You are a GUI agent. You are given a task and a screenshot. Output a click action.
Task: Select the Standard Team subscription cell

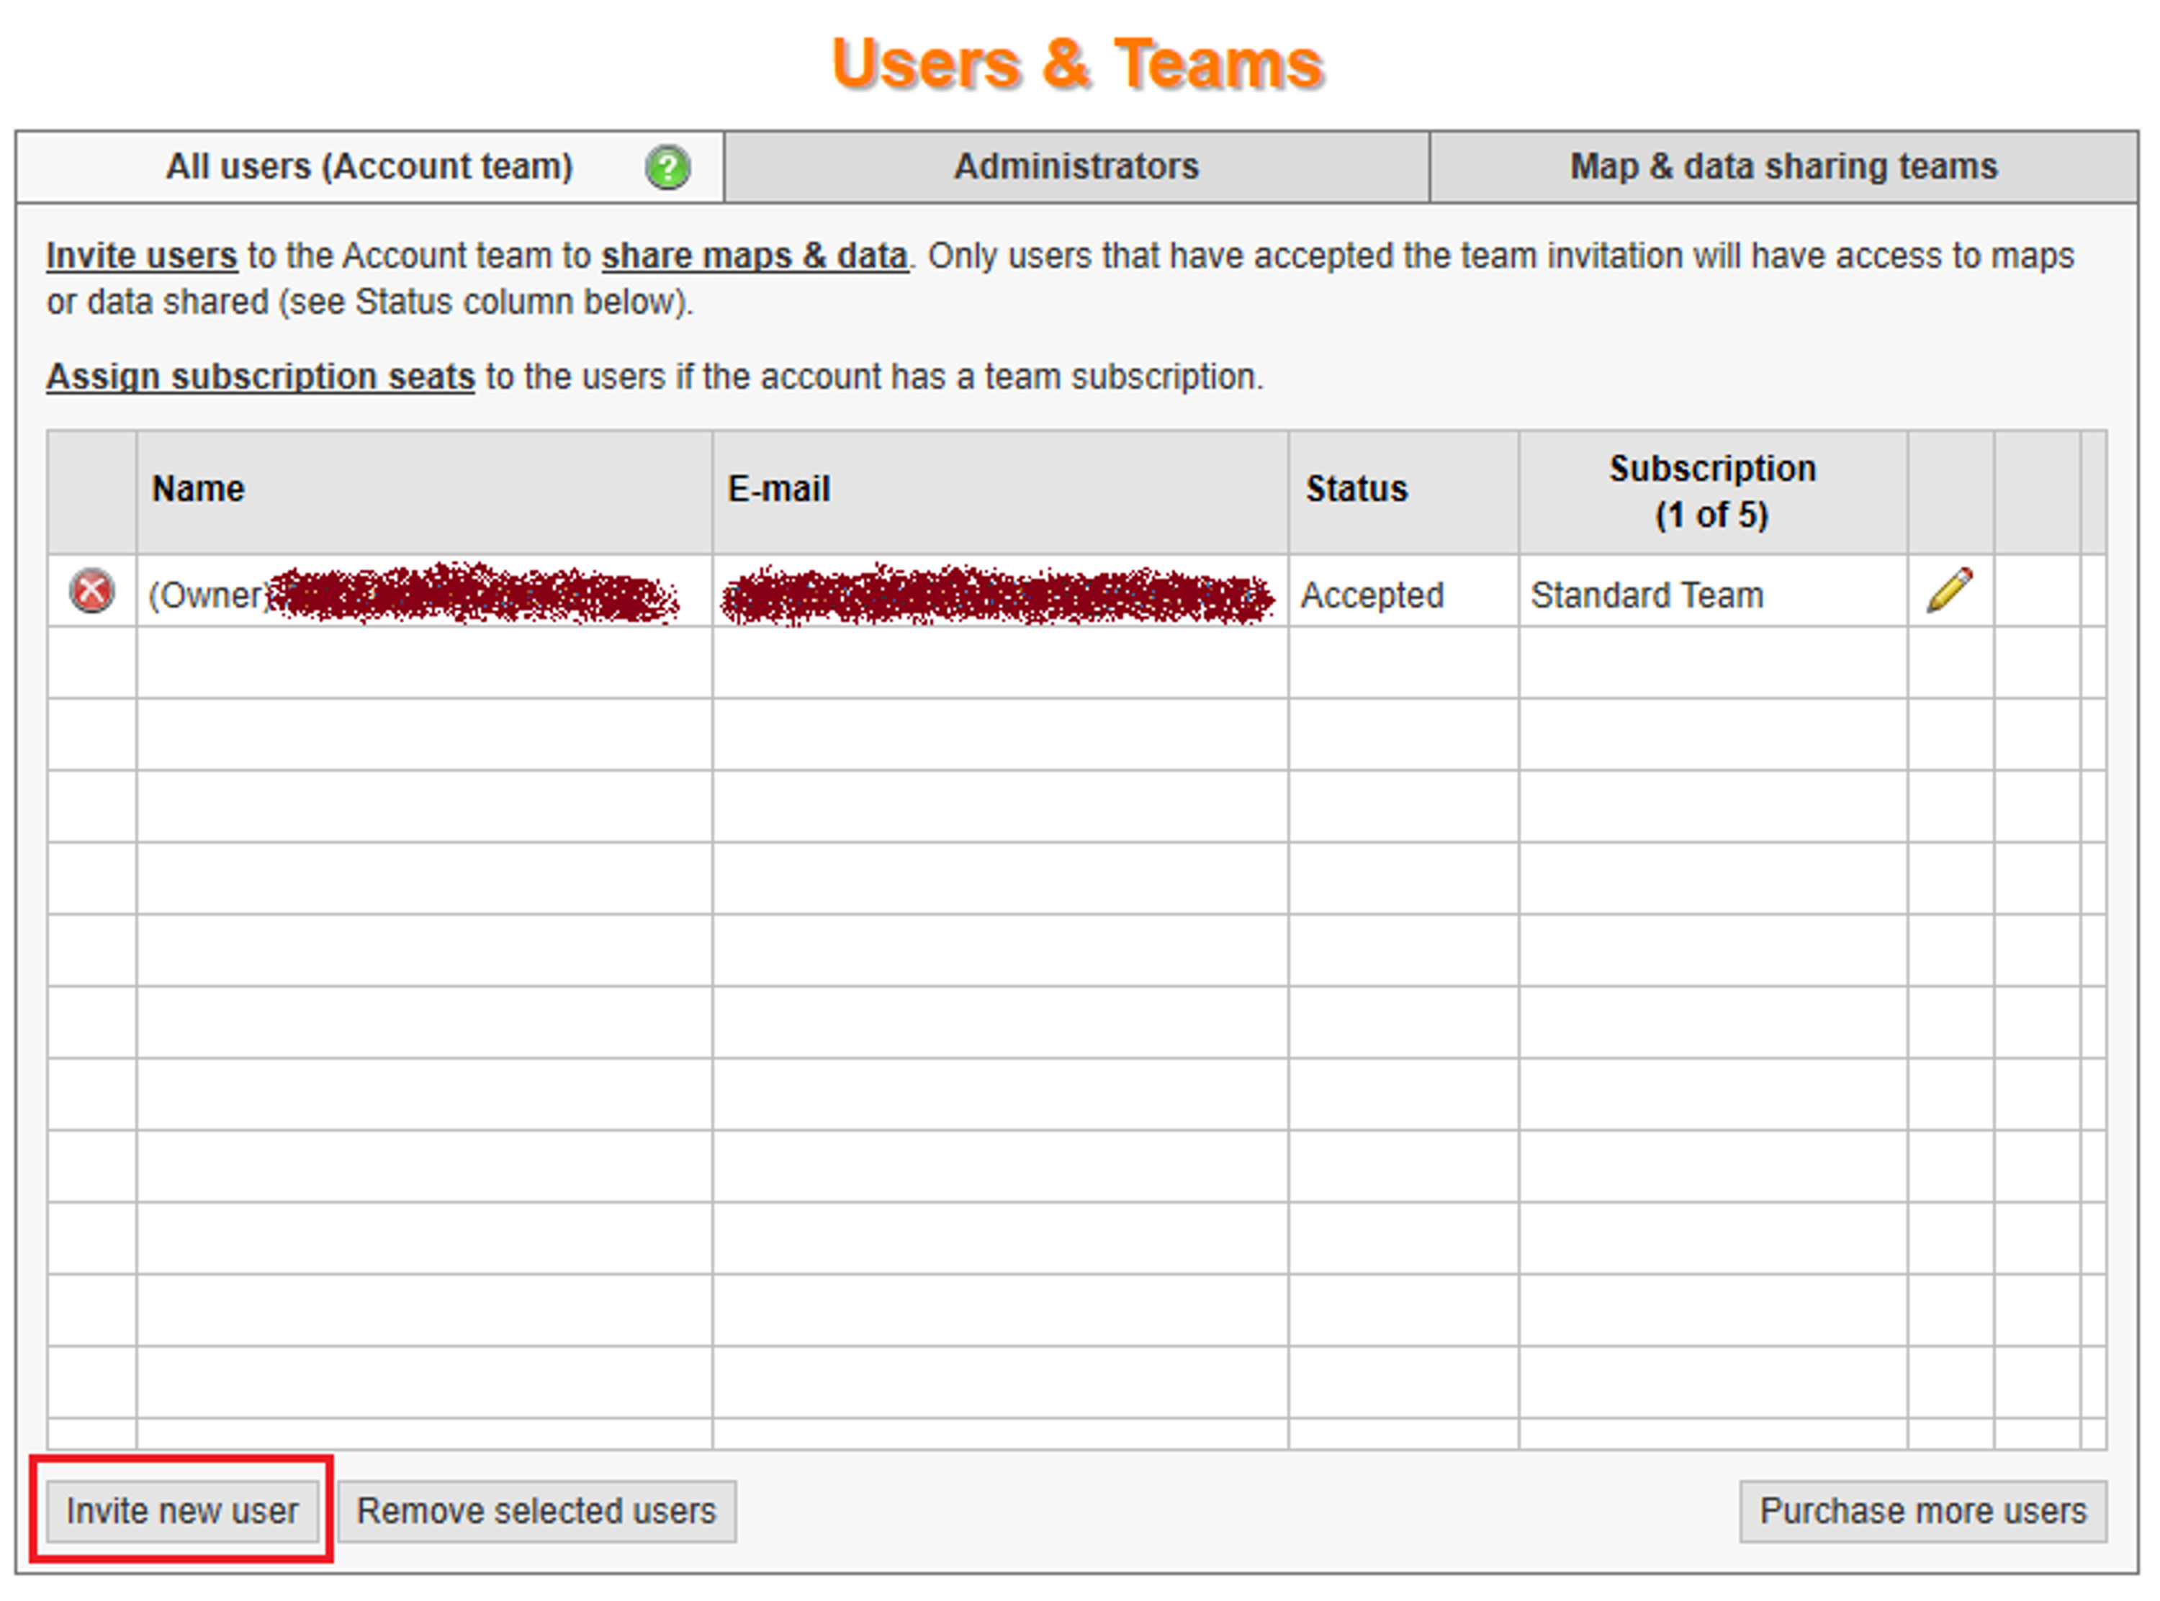(x=1712, y=591)
